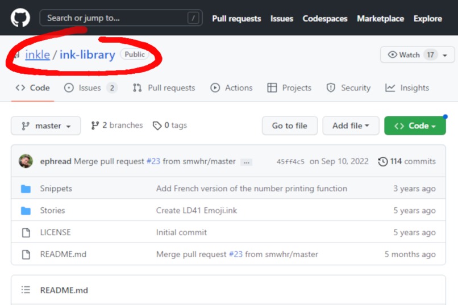Switch to the Projects tab

(x=289, y=87)
